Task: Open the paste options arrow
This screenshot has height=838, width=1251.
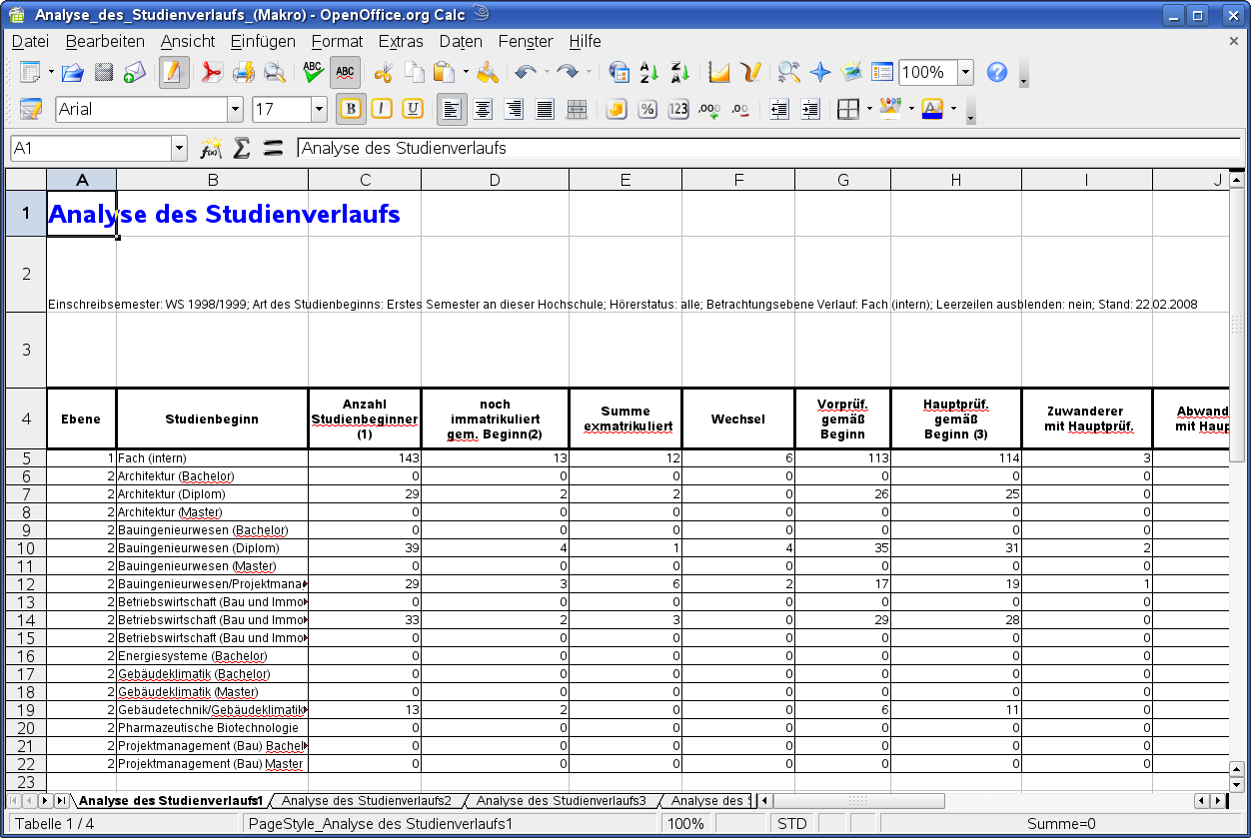Action: (466, 72)
